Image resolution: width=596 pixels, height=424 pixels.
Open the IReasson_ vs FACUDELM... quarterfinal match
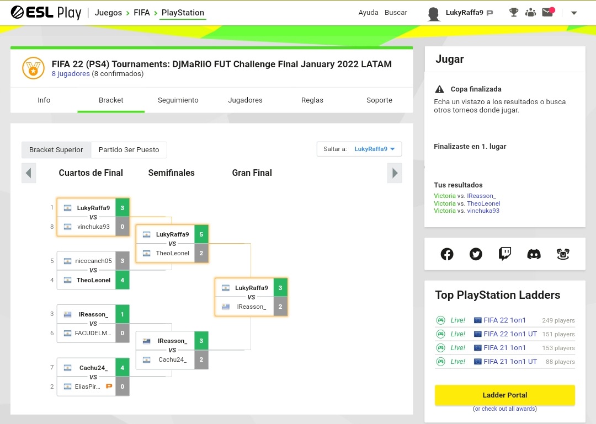point(93,324)
